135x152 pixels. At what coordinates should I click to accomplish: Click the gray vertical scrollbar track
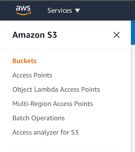click(133, 98)
